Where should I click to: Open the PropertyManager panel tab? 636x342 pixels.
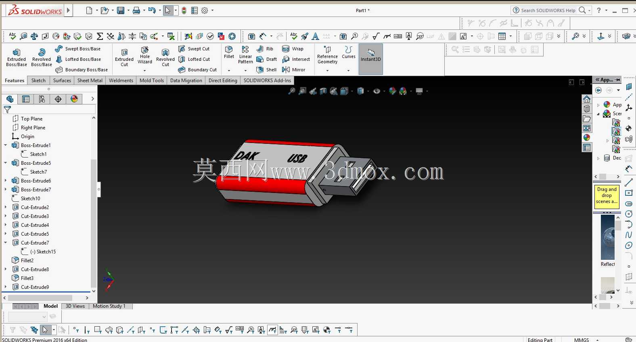point(26,99)
